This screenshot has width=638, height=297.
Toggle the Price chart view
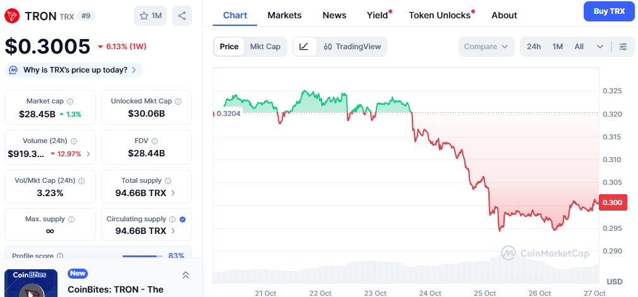[x=229, y=47]
